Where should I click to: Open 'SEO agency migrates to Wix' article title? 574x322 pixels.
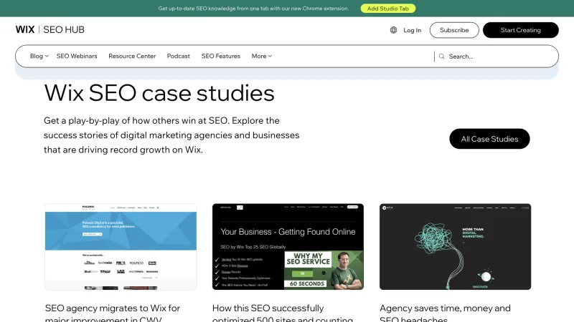click(113, 313)
